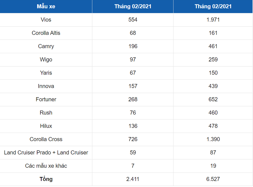This screenshot has height=187, width=253.
Task: Select the bold "Tổng" total row label
Action: [46, 179]
